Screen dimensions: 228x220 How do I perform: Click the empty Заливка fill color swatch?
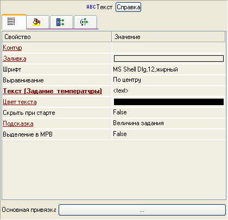point(169,59)
